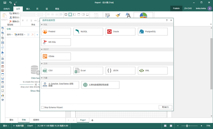The height and width of the screenshot is (129, 213).
Task: Choose the Firebird connection type
Action: pos(56,32)
